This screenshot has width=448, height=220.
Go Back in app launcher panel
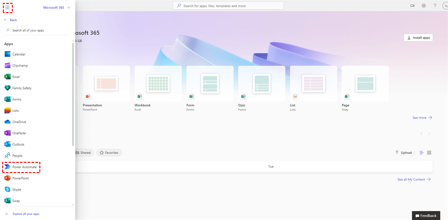click(x=11, y=20)
